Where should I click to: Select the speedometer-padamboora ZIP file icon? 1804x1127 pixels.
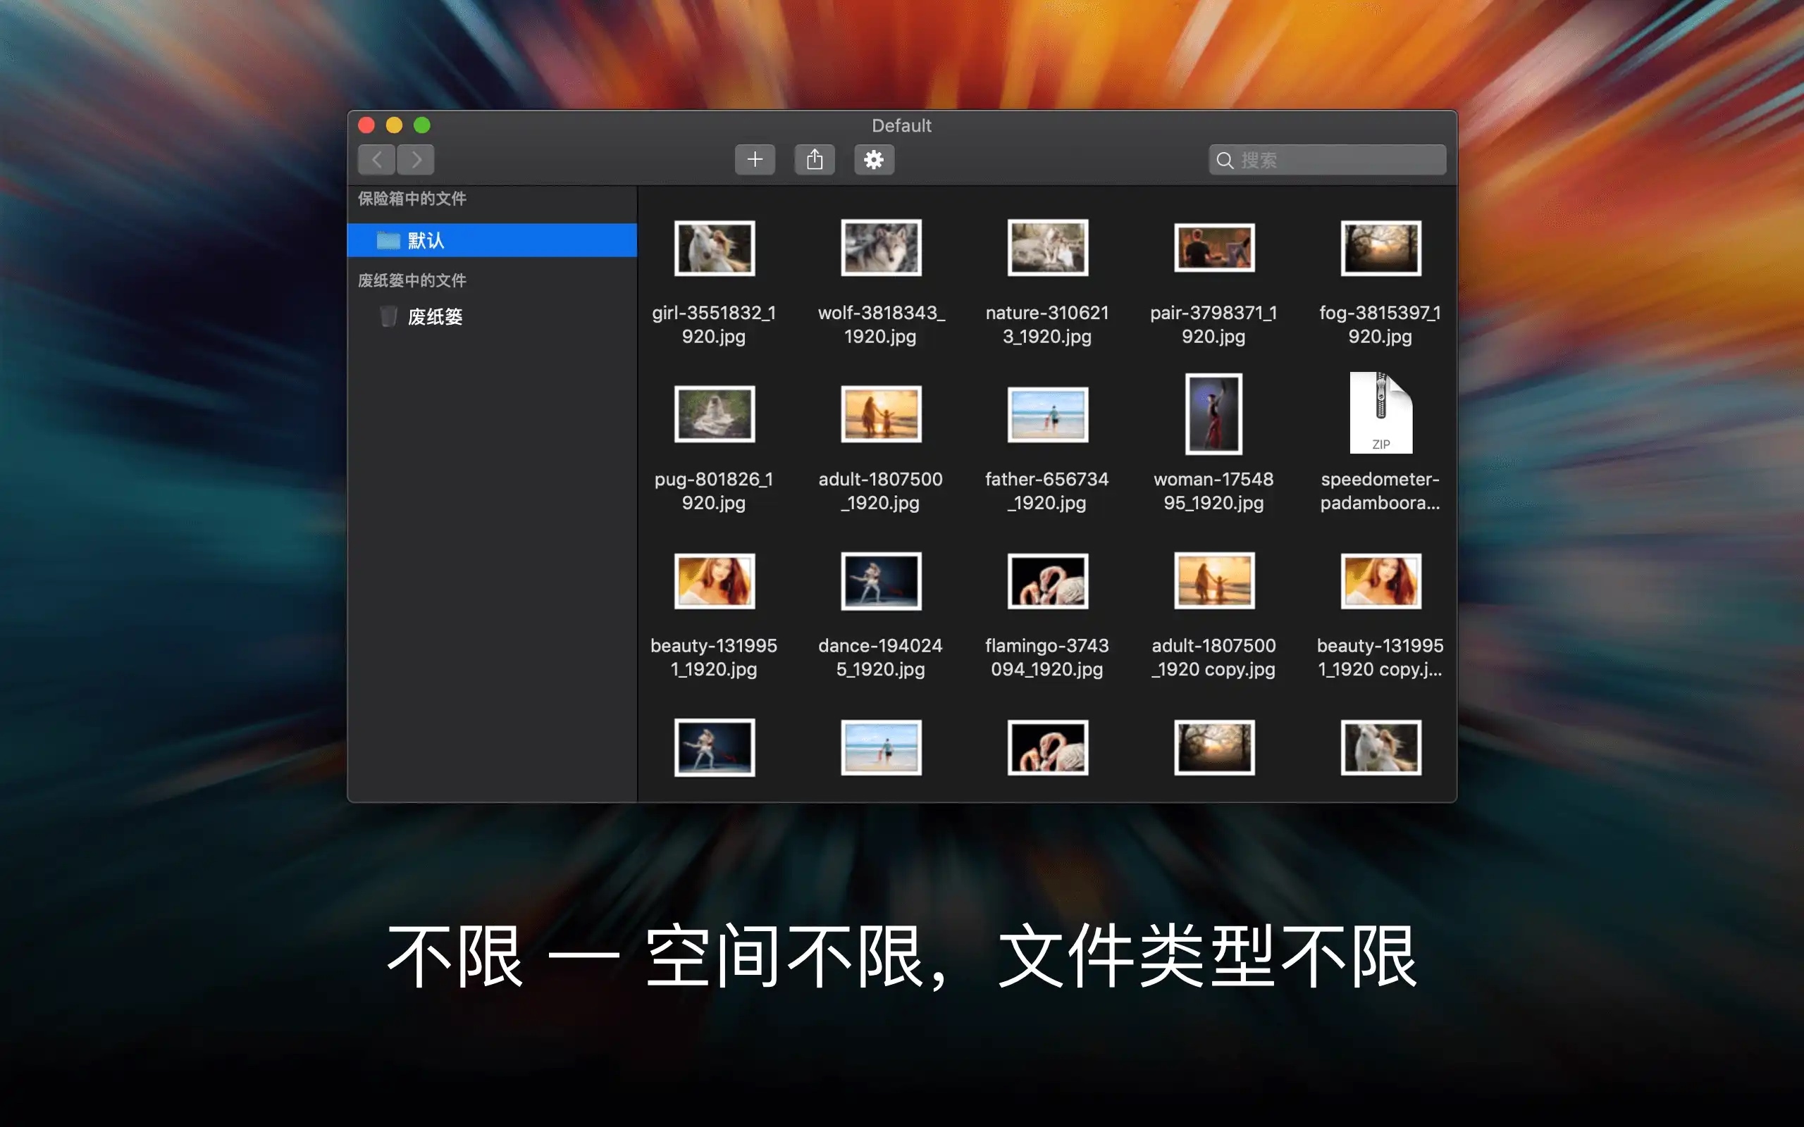click(x=1380, y=413)
